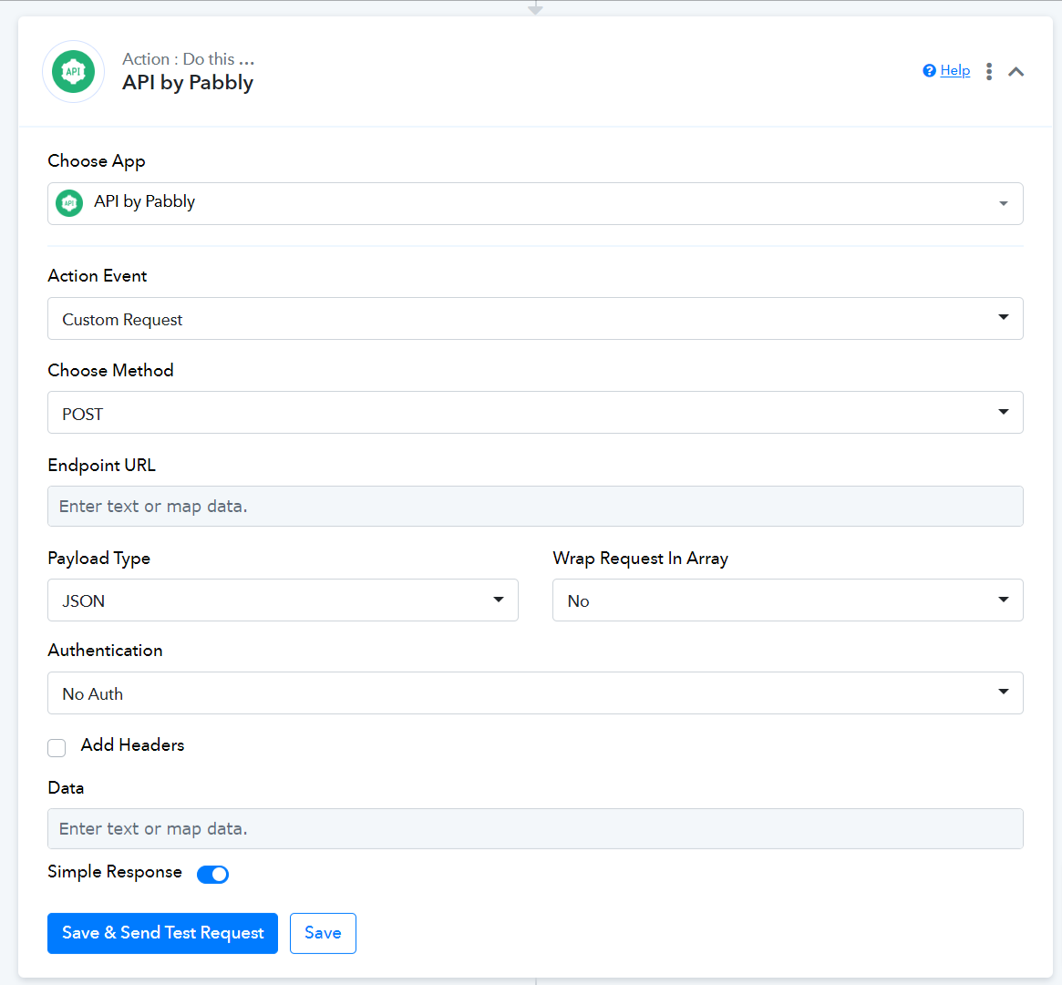Click the 'Action : Do this ...' text
Screen dimensions: 1062x985
click(189, 59)
